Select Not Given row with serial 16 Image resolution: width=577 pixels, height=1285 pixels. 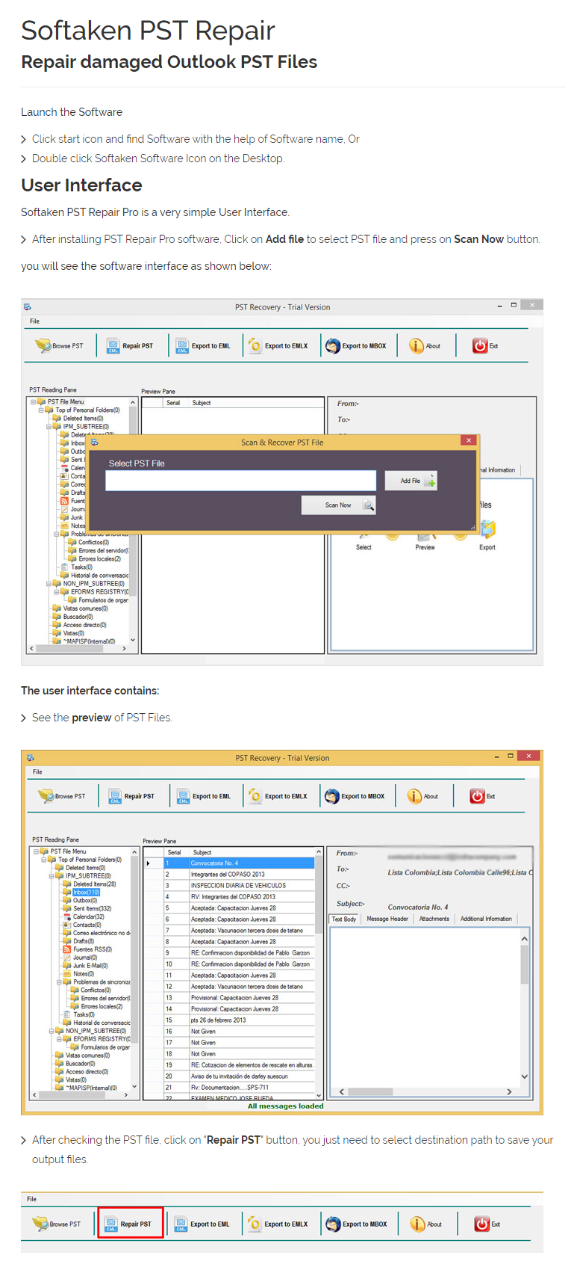click(x=230, y=1032)
